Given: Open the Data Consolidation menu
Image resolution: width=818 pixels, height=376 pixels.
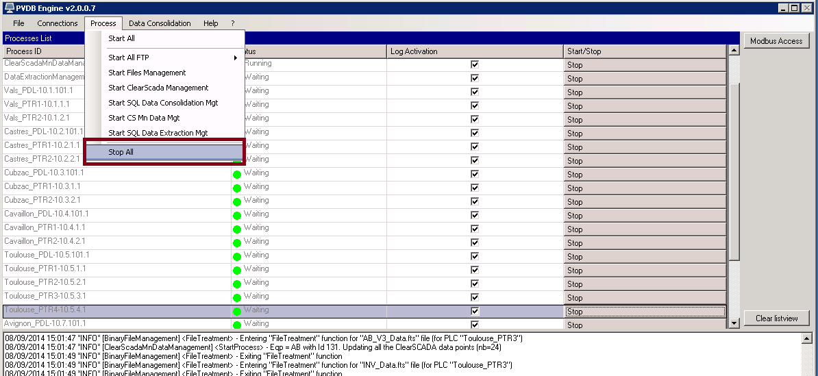Looking at the screenshot, I should (x=160, y=23).
